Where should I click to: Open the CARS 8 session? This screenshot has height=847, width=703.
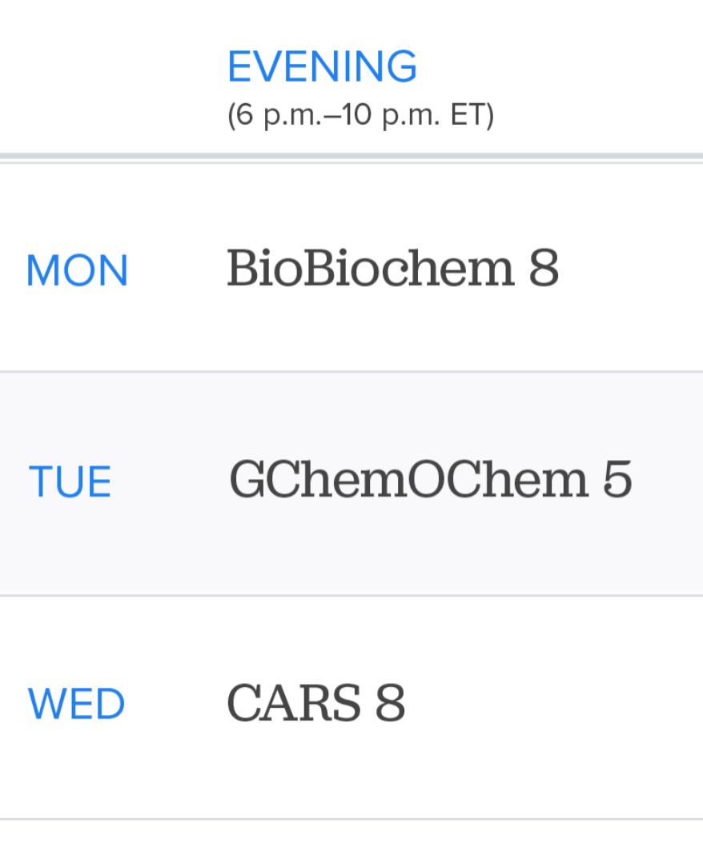tap(315, 703)
